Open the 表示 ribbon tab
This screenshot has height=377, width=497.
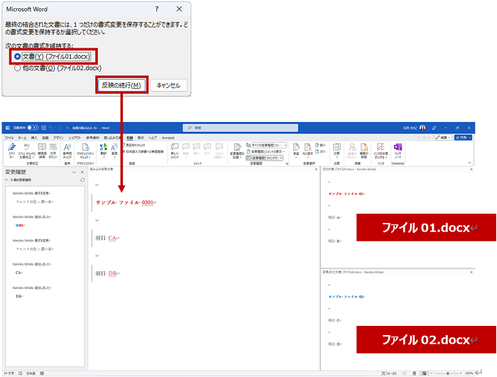(141, 137)
